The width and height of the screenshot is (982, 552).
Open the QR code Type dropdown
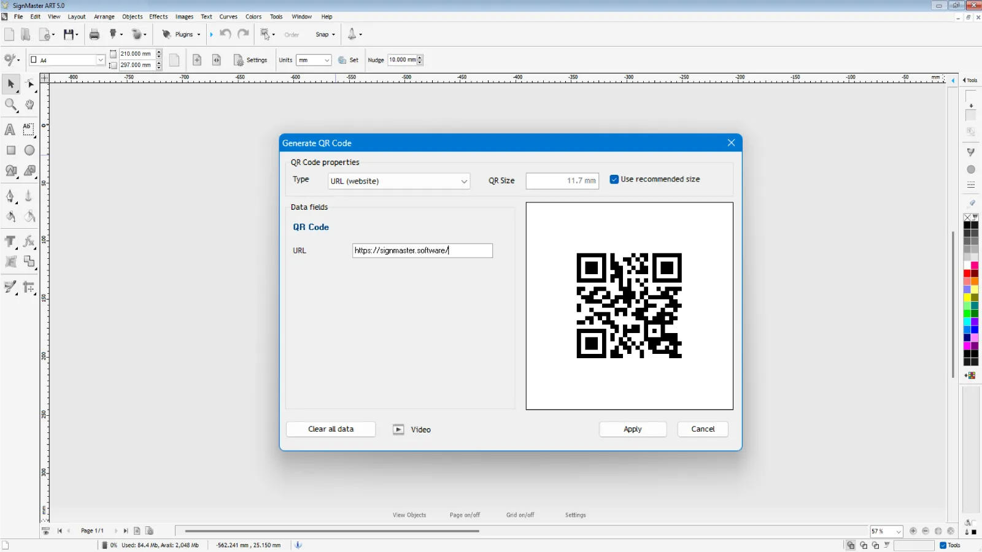399,181
